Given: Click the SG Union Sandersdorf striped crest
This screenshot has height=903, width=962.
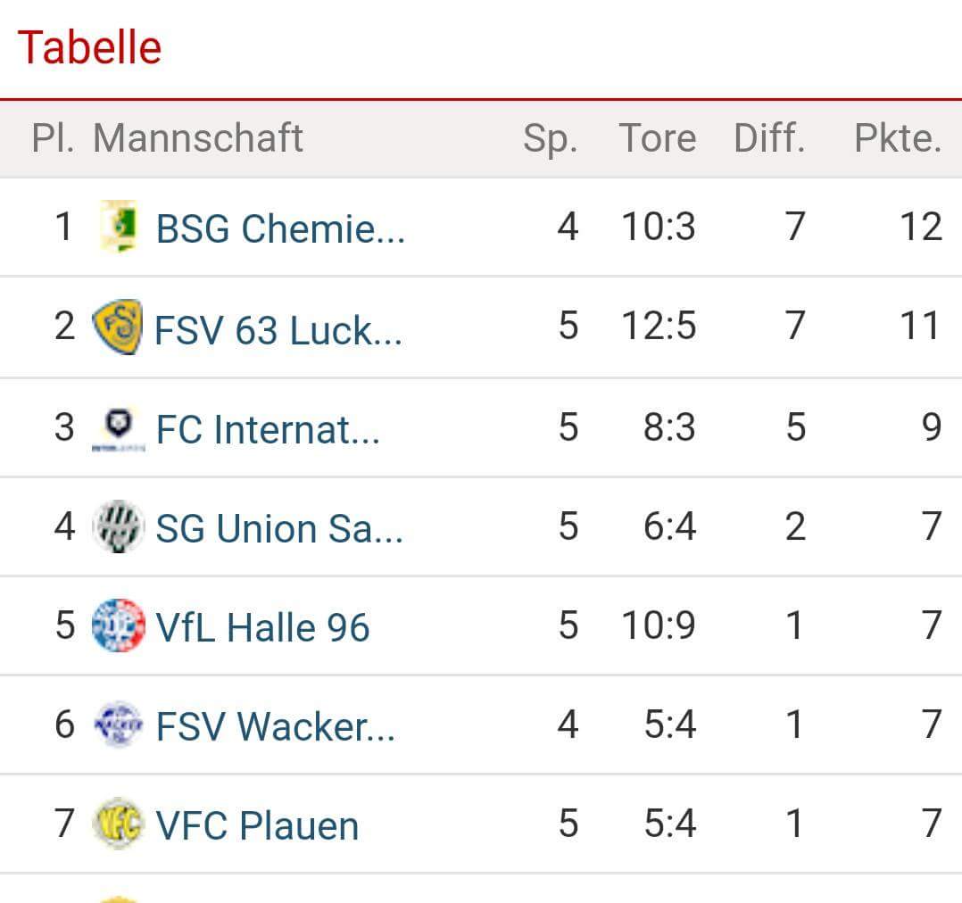Looking at the screenshot, I should 118,527.
